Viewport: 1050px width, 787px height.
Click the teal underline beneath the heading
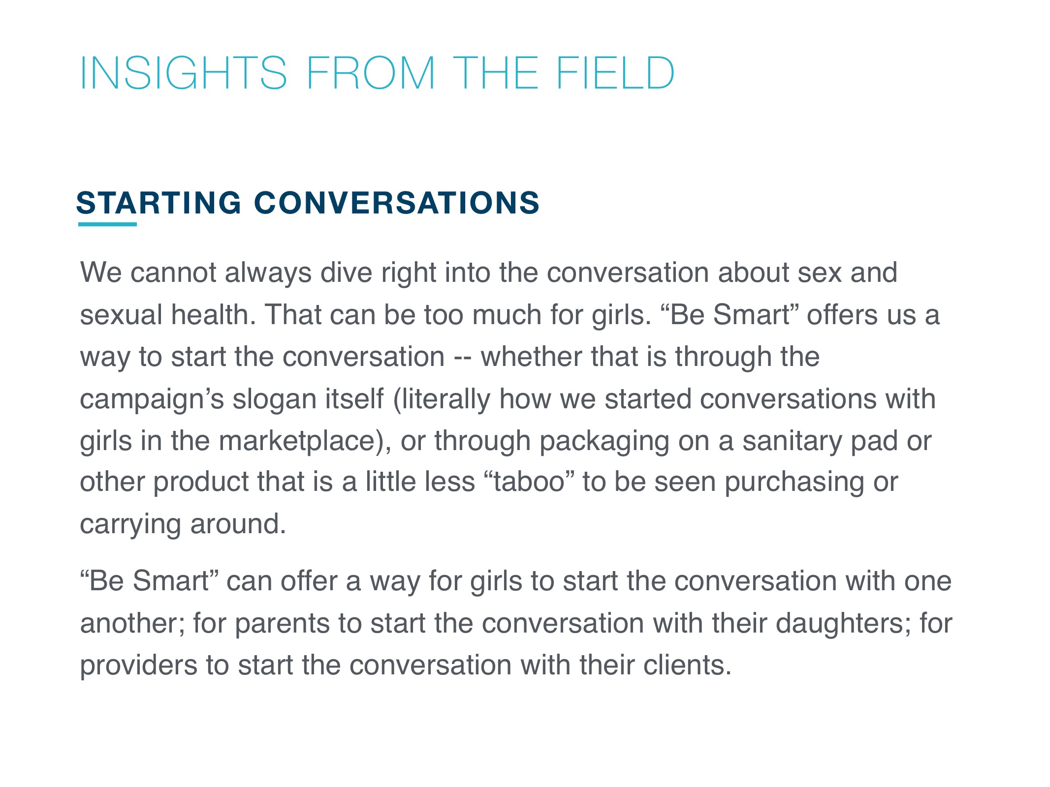pos(107,224)
